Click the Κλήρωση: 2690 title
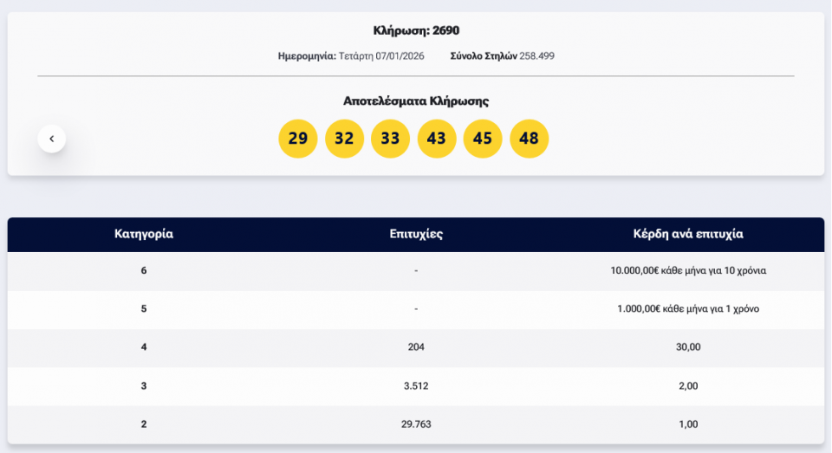The image size is (832, 453). [416, 30]
